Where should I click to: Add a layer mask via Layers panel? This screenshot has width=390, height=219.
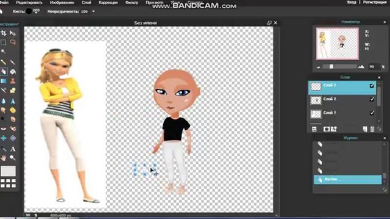tap(326, 129)
